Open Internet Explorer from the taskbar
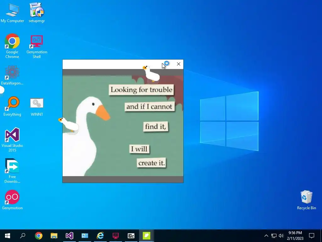This screenshot has width=322, height=242. [x=100, y=236]
